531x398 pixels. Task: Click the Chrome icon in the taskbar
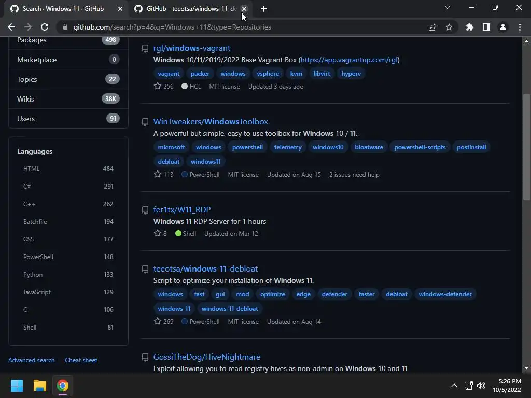[x=63, y=386]
